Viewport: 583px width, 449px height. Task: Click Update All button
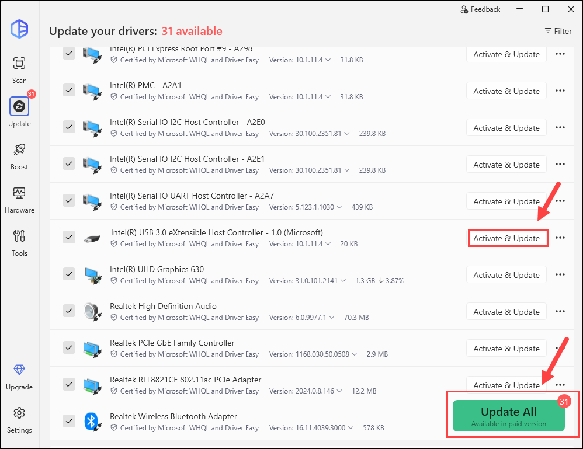pos(509,416)
